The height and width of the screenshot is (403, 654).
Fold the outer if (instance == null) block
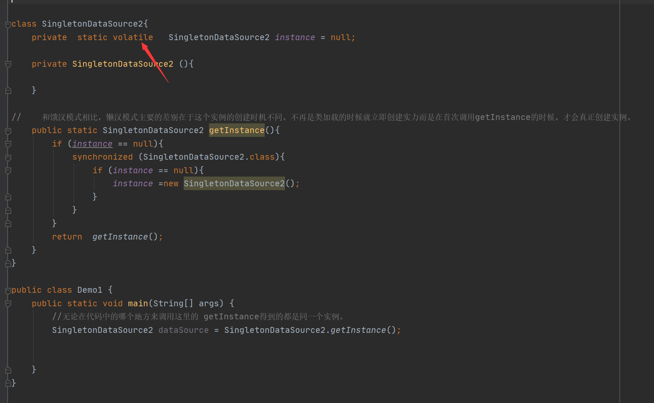[8, 144]
